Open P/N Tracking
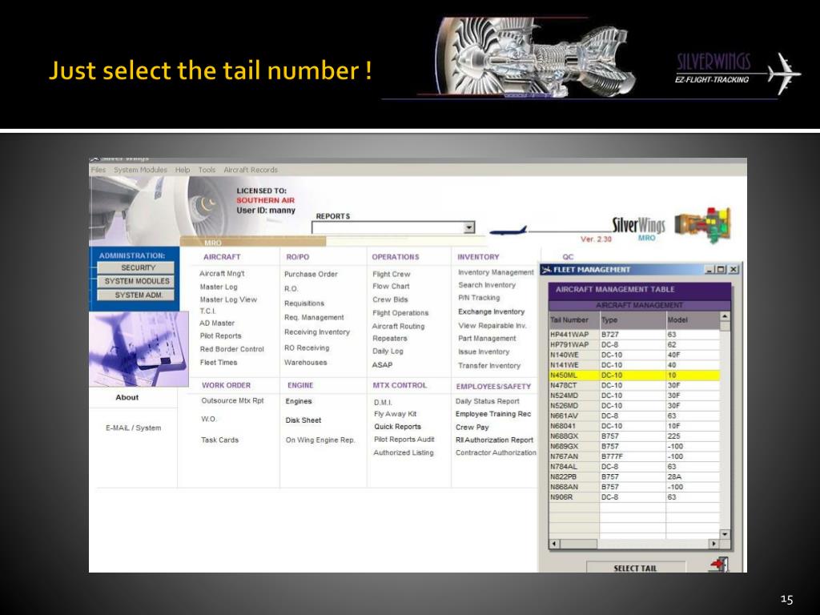 click(479, 298)
